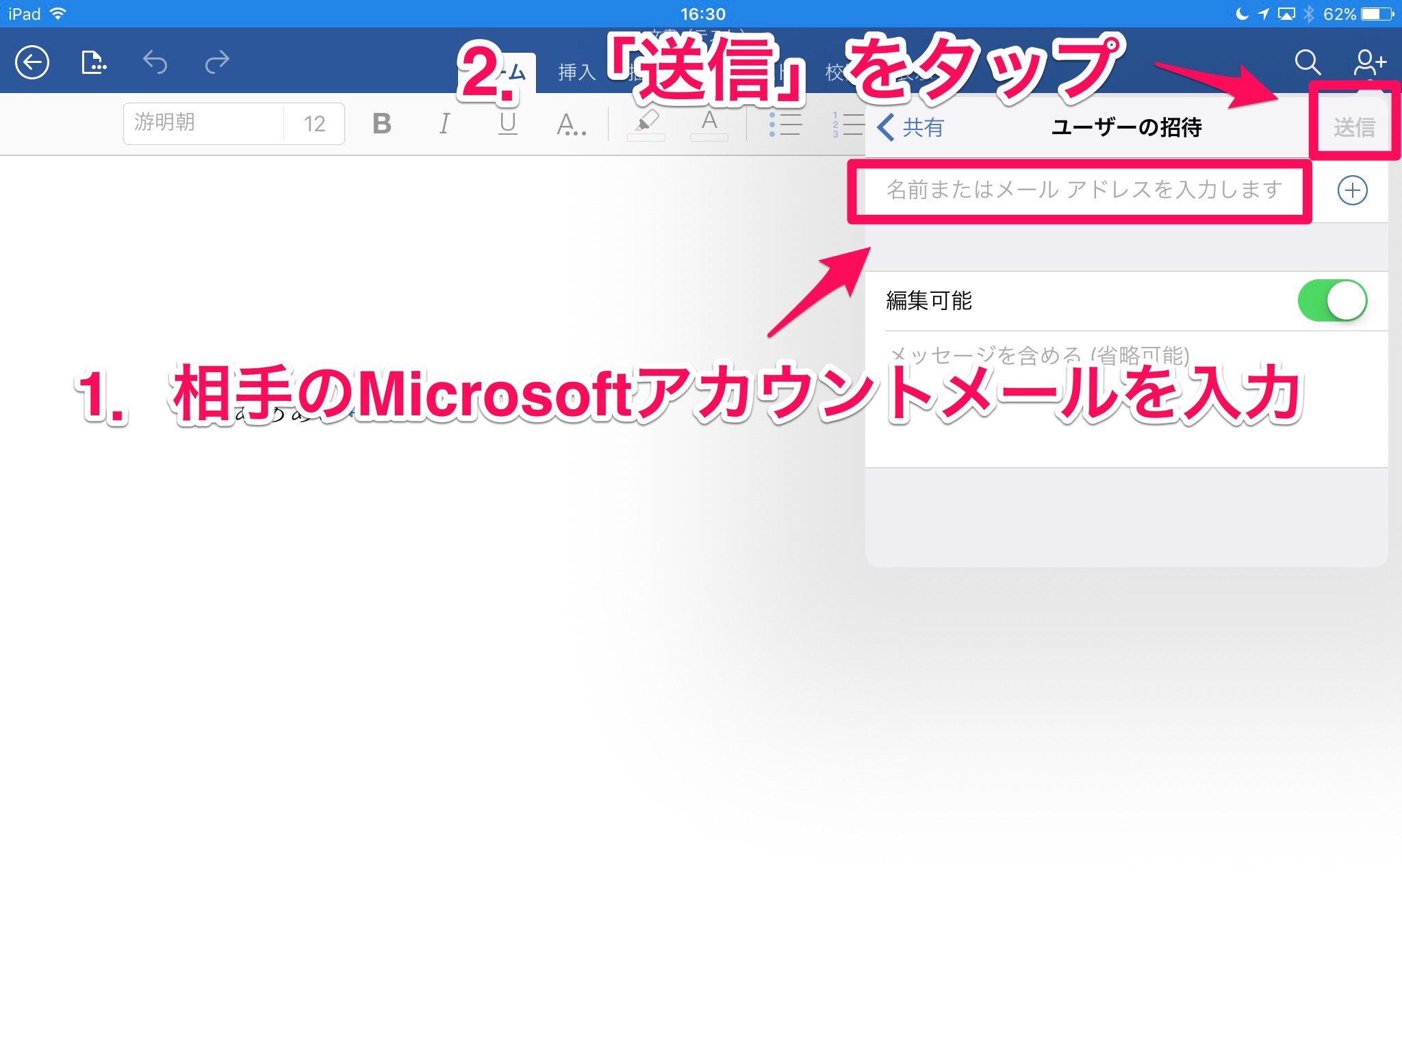Toggle bold formatting B
Image resolution: width=1402 pixels, height=1051 pixels.
click(x=382, y=124)
